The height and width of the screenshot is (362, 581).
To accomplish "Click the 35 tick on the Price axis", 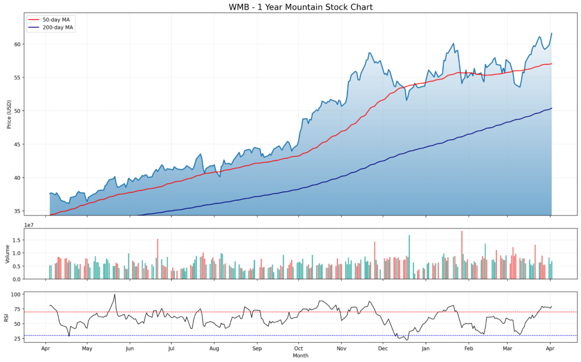I will [x=17, y=211].
